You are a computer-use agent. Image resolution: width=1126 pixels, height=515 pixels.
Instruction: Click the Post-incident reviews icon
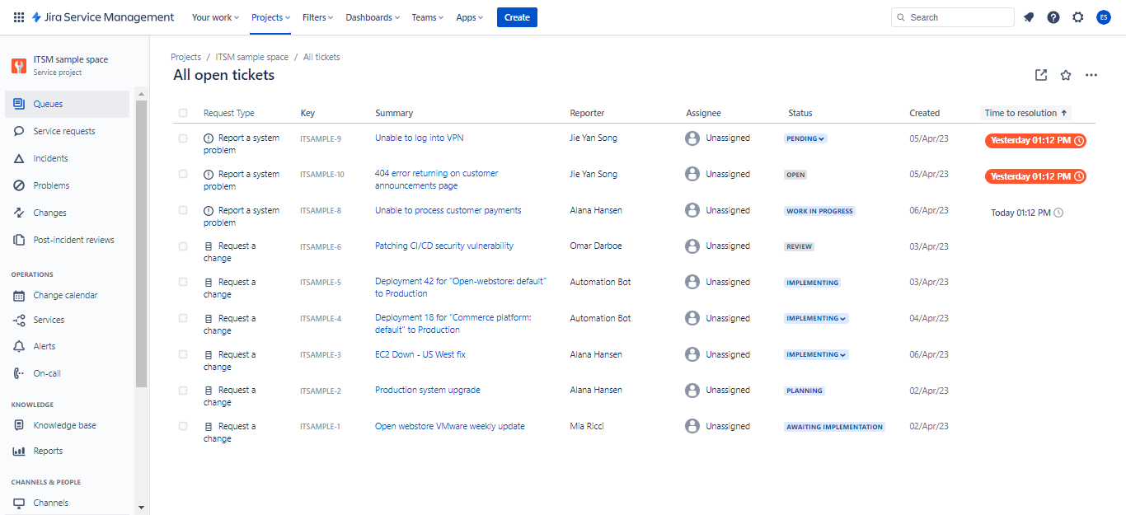coord(19,240)
